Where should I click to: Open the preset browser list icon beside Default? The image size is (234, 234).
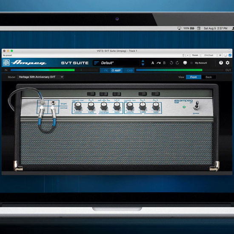click(96, 63)
